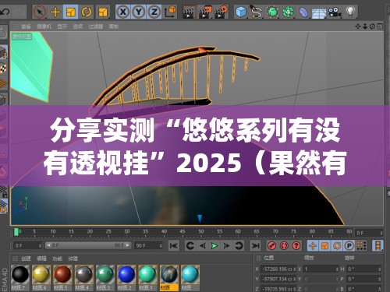
Task: Click the Render View clapperboard icon
Action: point(189,12)
